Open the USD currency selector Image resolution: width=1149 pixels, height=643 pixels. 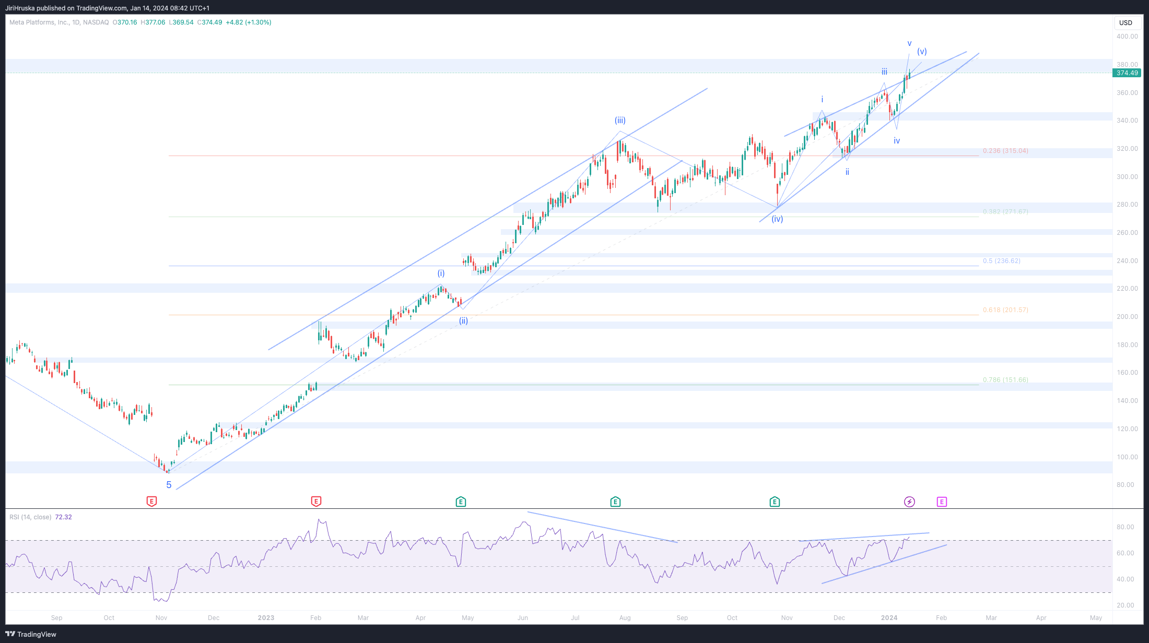(x=1125, y=22)
